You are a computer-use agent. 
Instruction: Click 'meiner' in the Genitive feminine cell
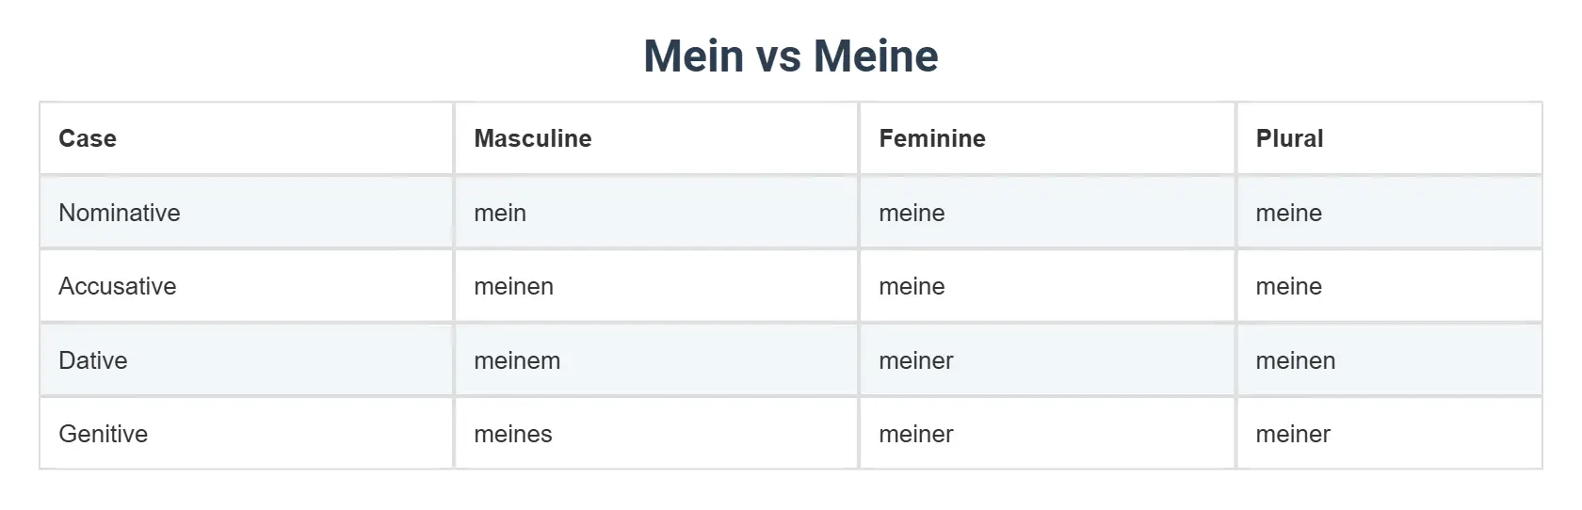pyautogui.click(x=916, y=434)
